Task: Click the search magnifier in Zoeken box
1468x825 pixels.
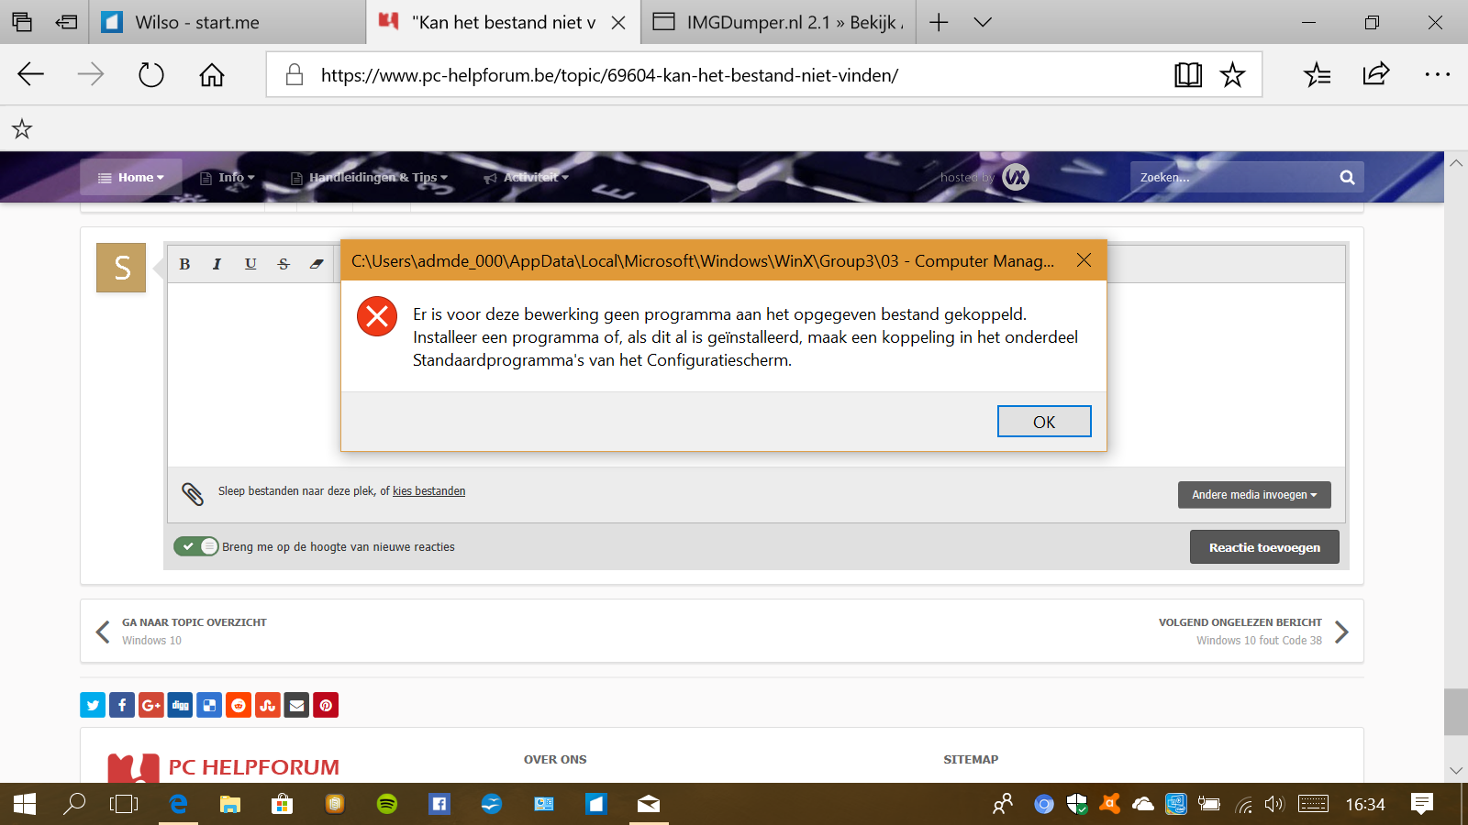Action: (x=1347, y=178)
